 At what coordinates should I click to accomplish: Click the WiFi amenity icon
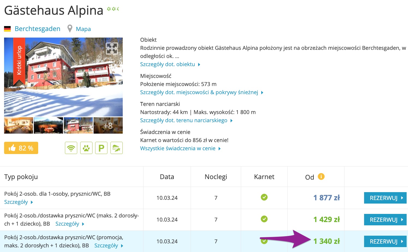point(71,148)
